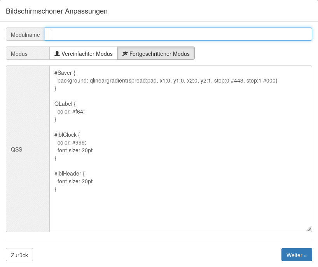Click the Weiter button
318x267 pixels.
coord(296,255)
